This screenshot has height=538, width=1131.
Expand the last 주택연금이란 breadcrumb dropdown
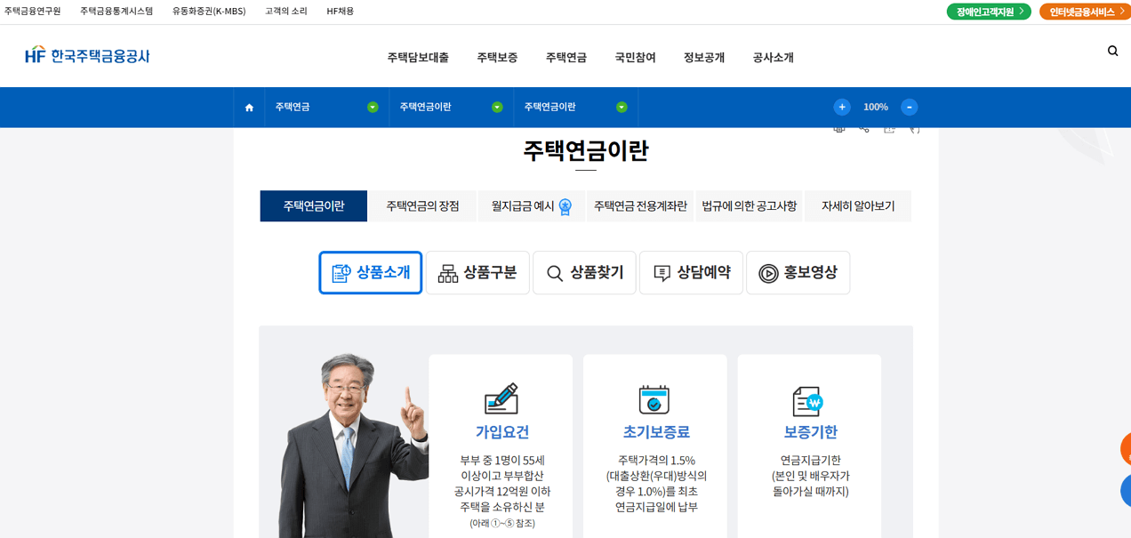[622, 107]
